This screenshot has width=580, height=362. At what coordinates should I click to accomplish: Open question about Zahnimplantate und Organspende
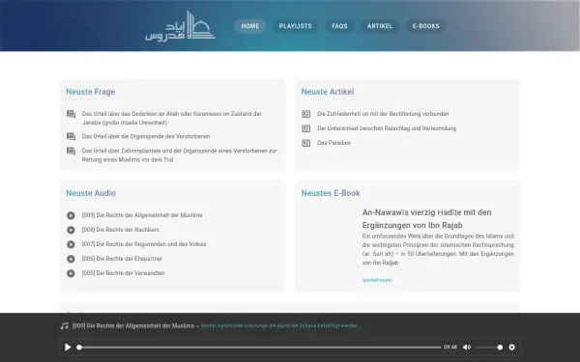click(x=180, y=155)
